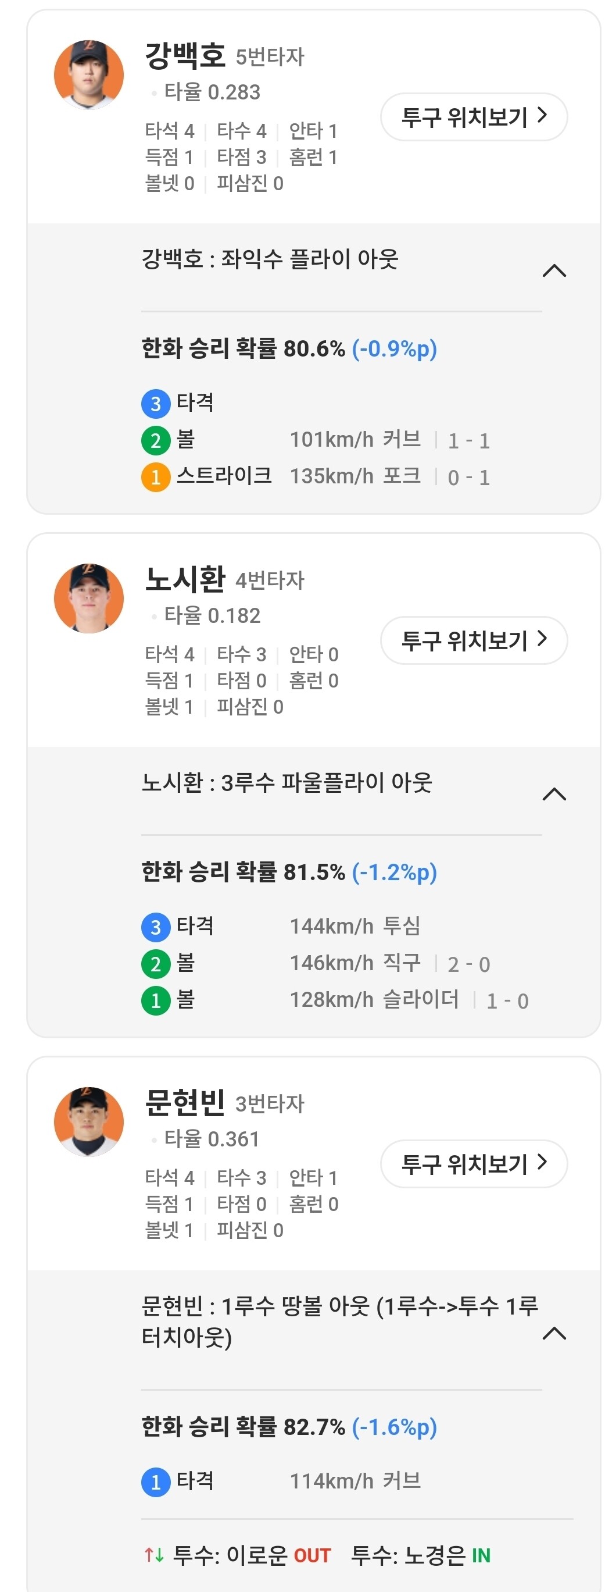This screenshot has width=605, height=1592.
Task: Tap the 문현빈 player name heading
Action: pos(185,1103)
